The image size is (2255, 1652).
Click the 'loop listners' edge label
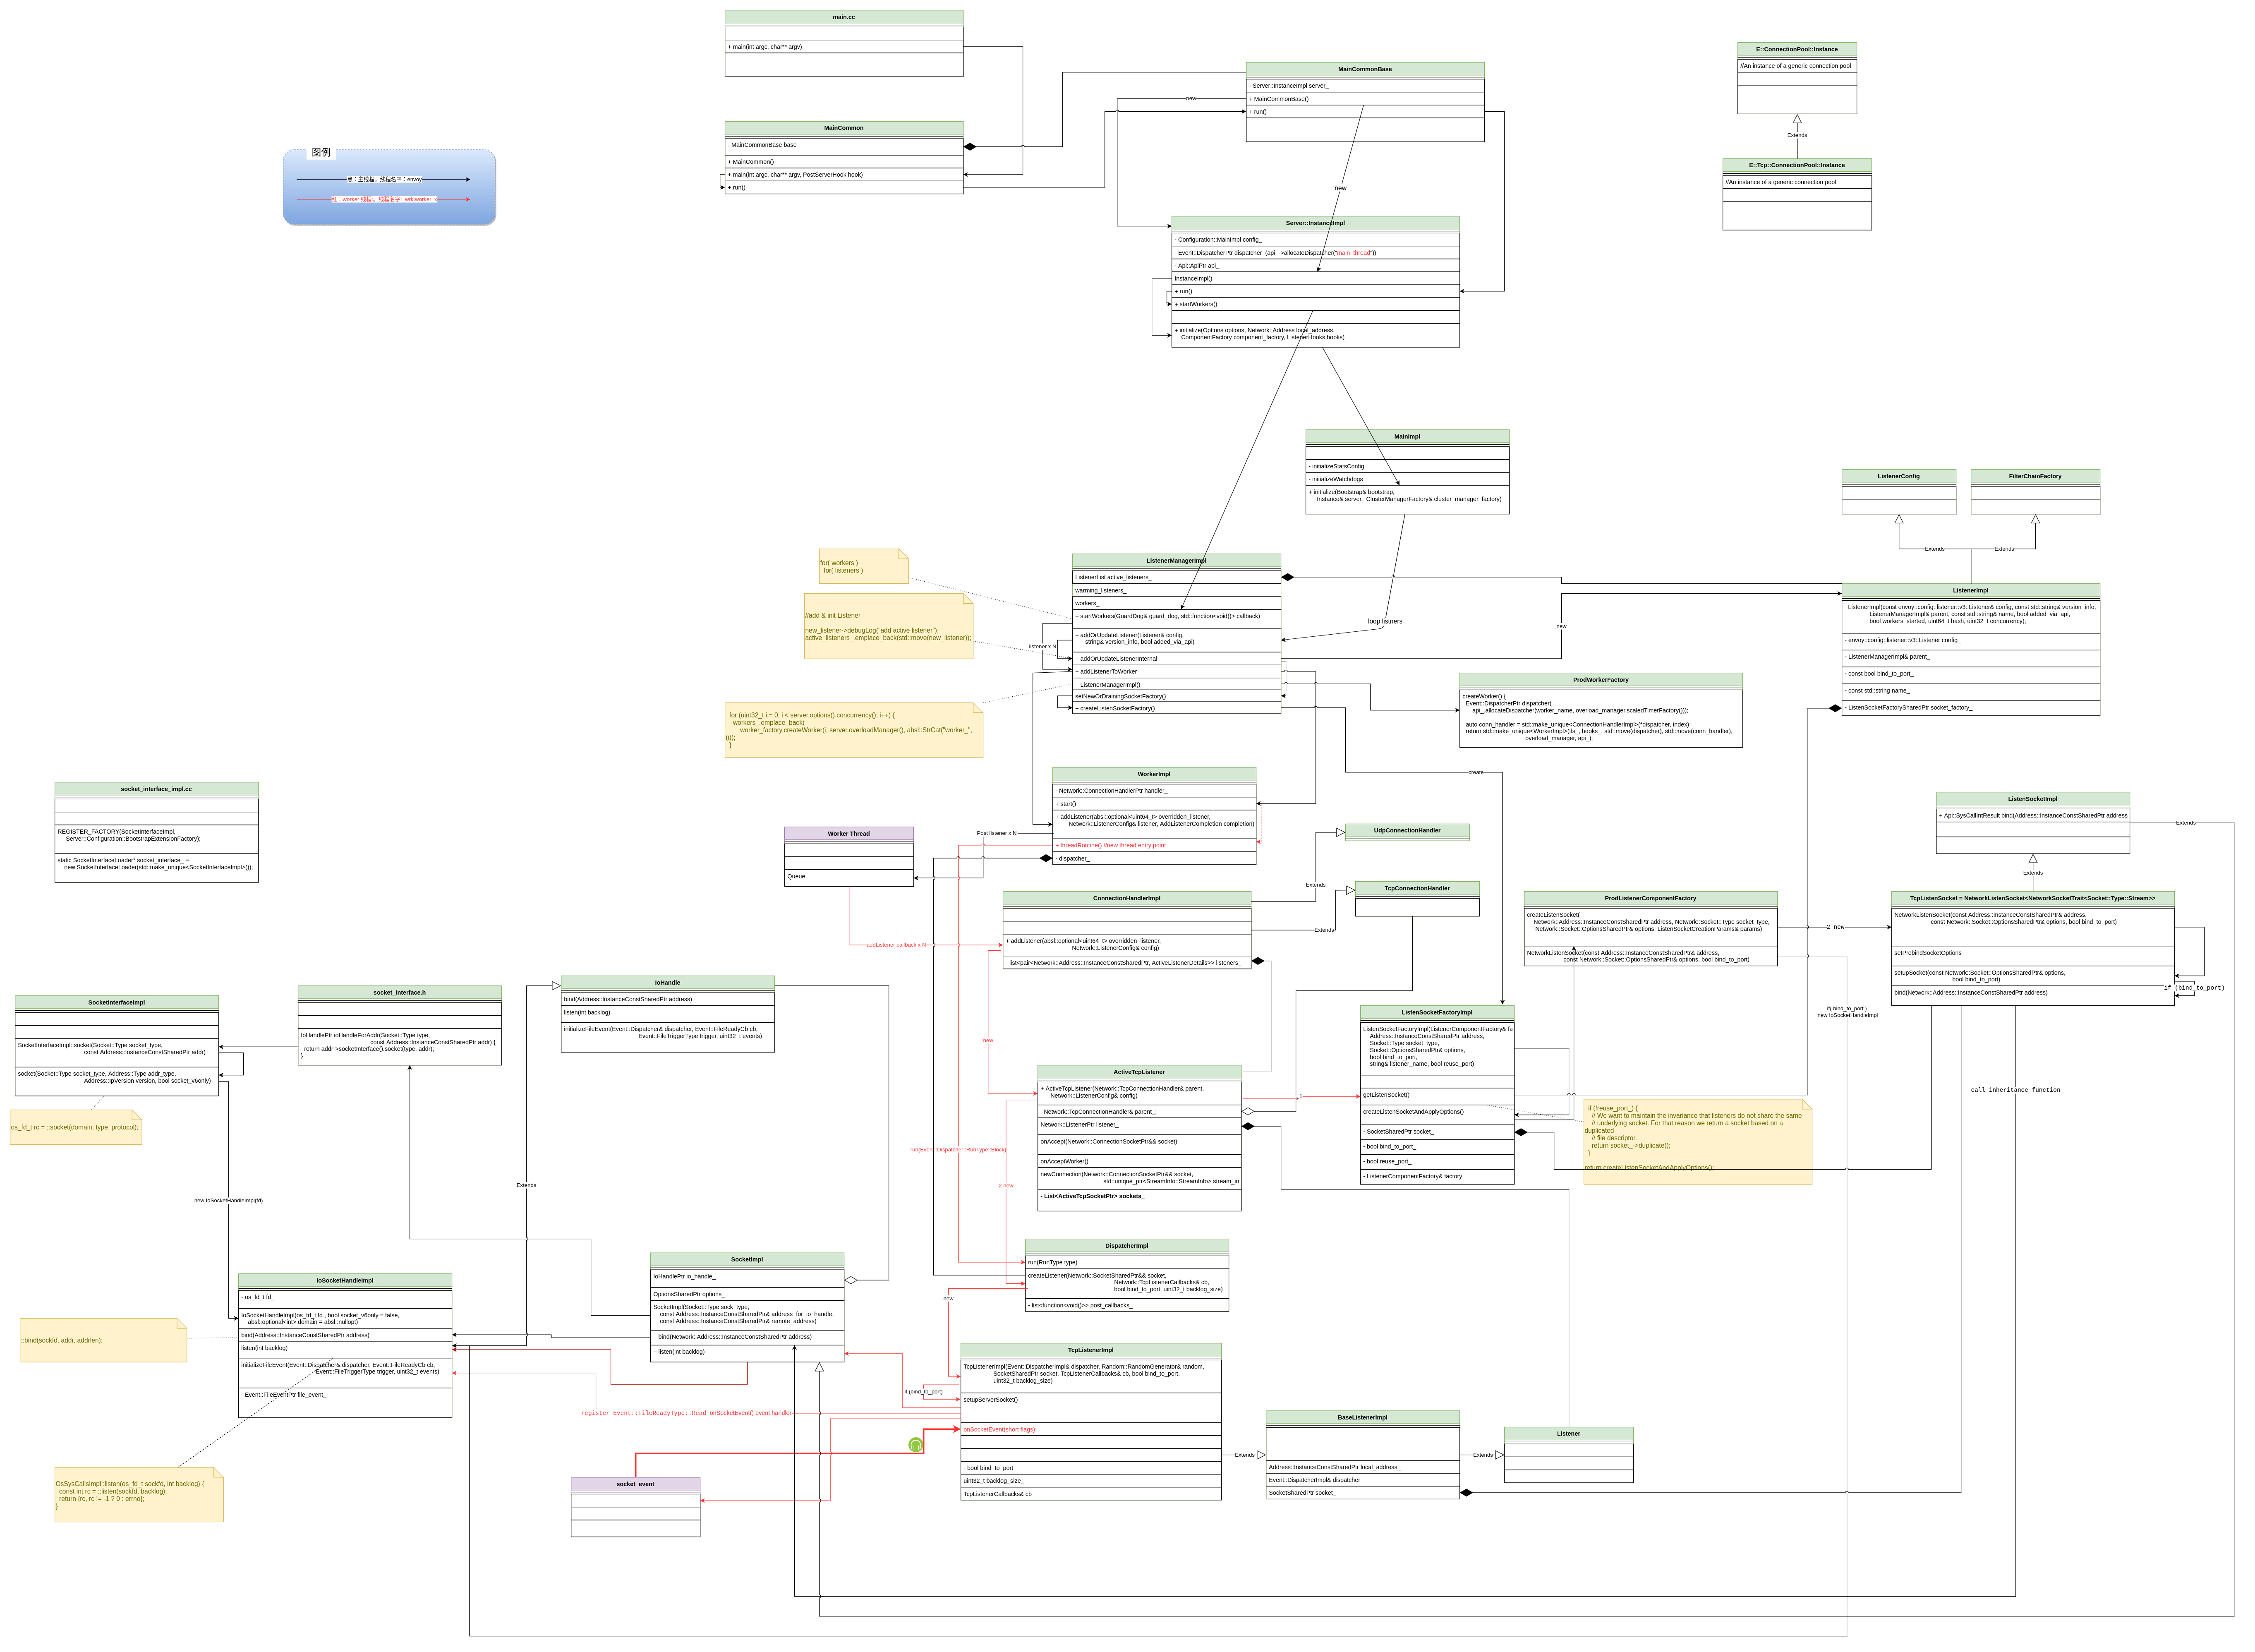point(1384,621)
